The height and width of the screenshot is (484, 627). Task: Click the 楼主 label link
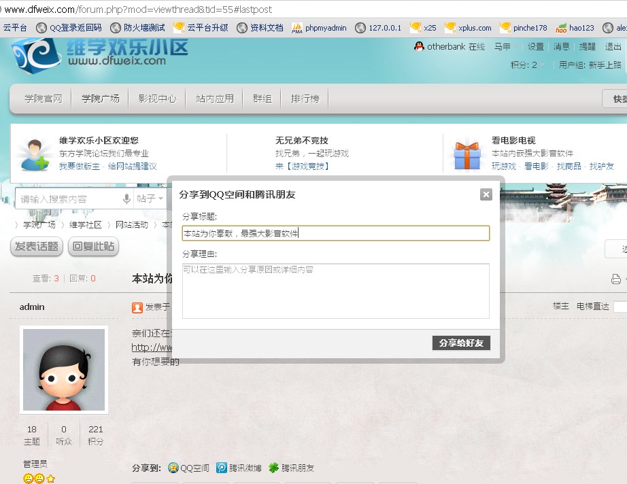[560, 306]
